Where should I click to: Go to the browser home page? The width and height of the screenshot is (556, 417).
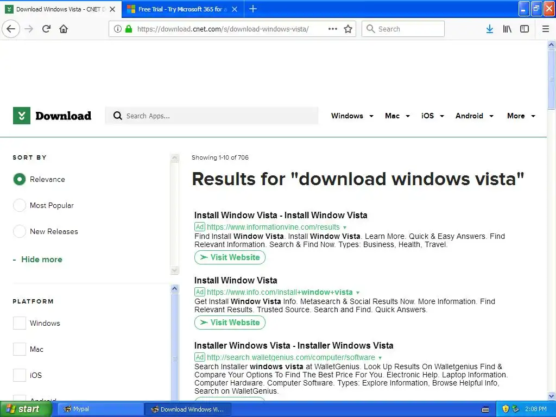coord(64,29)
